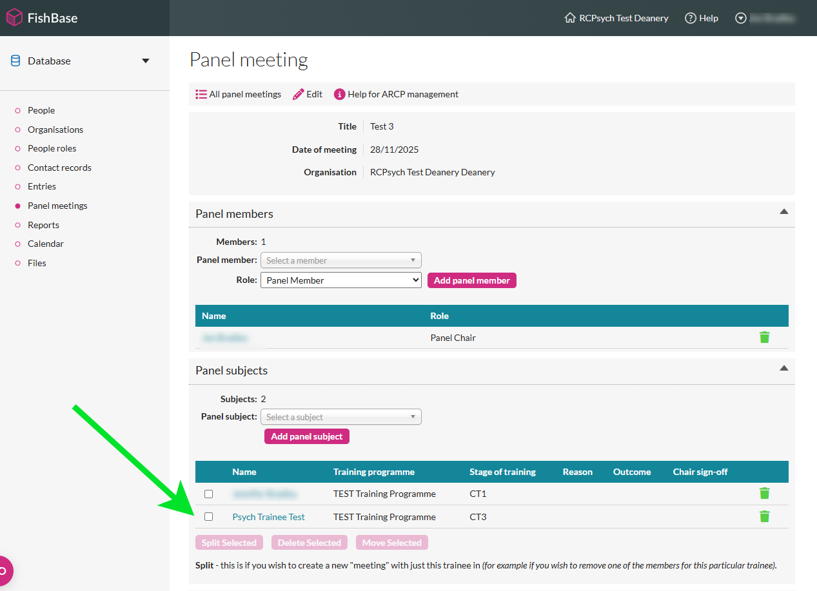Open the Select a member dropdown

click(x=340, y=260)
